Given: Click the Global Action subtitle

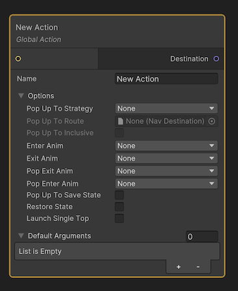Looking at the screenshot, I should (39, 40).
